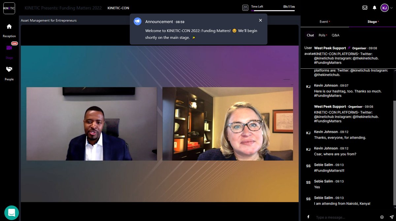The width and height of the screenshot is (396, 221).
Task: Click KJ avatar beside 'Csar, where are you from?'
Action: pos(308,149)
